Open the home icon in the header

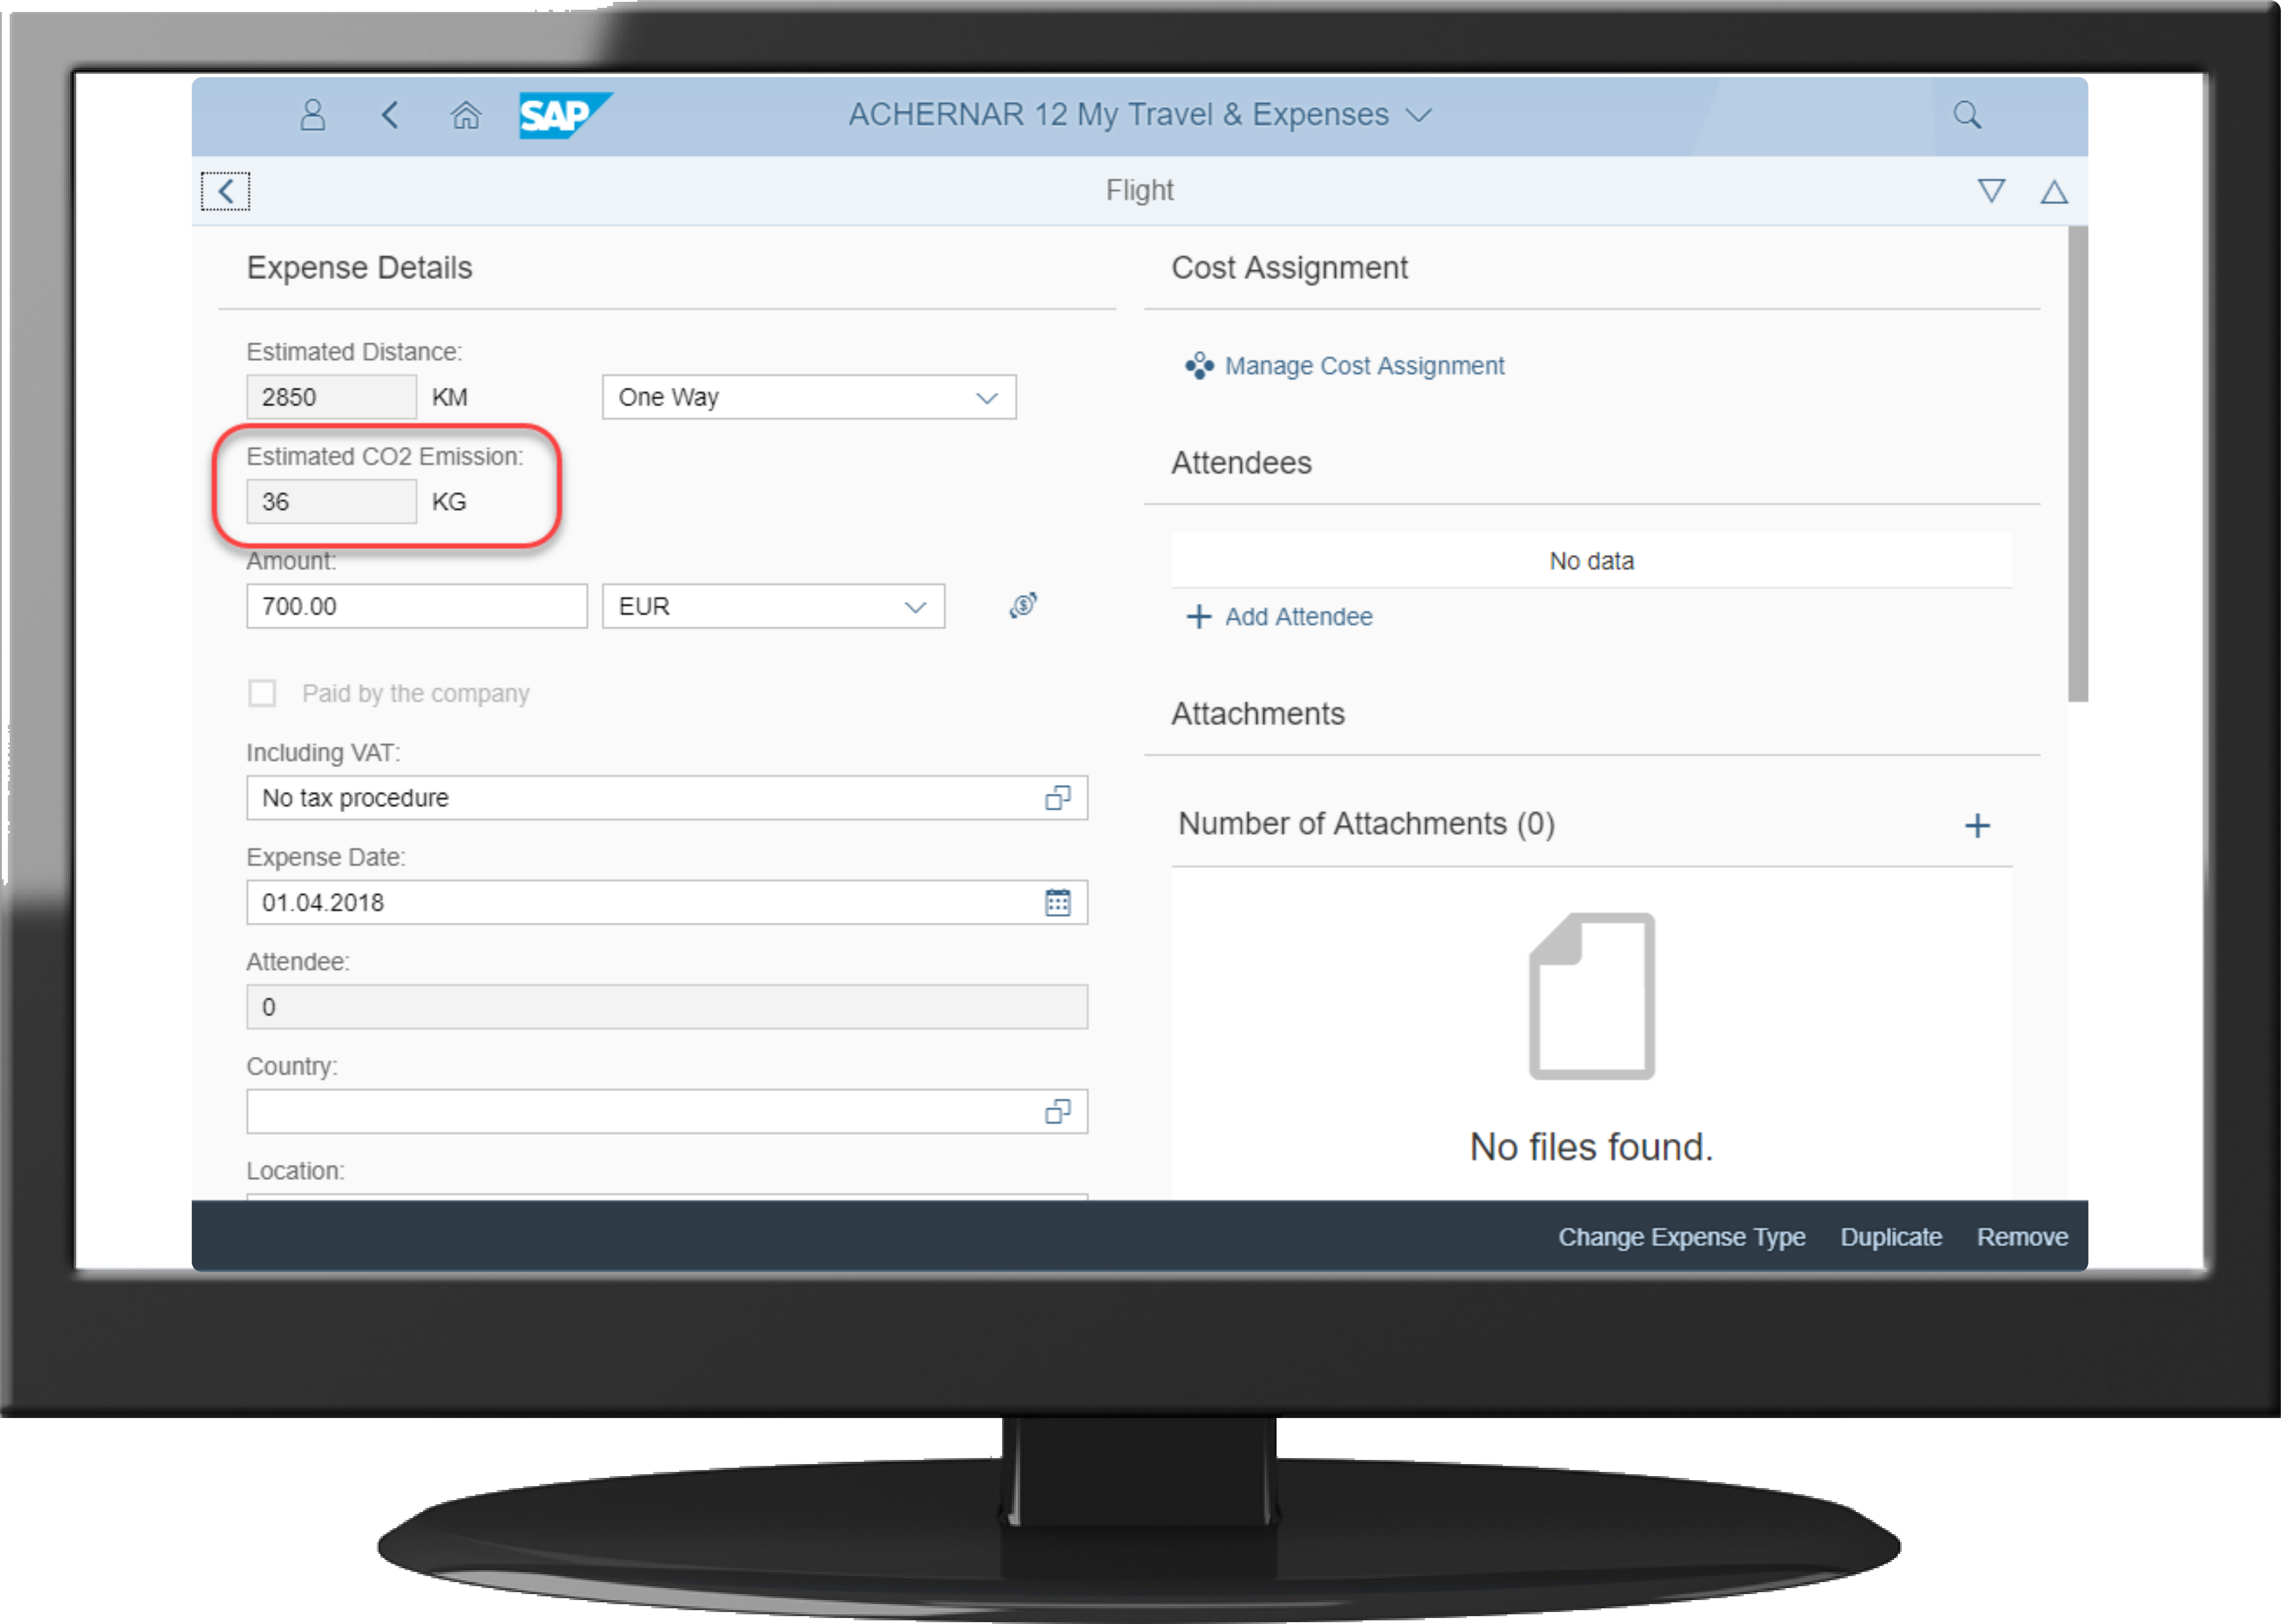pyautogui.click(x=465, y=115)
